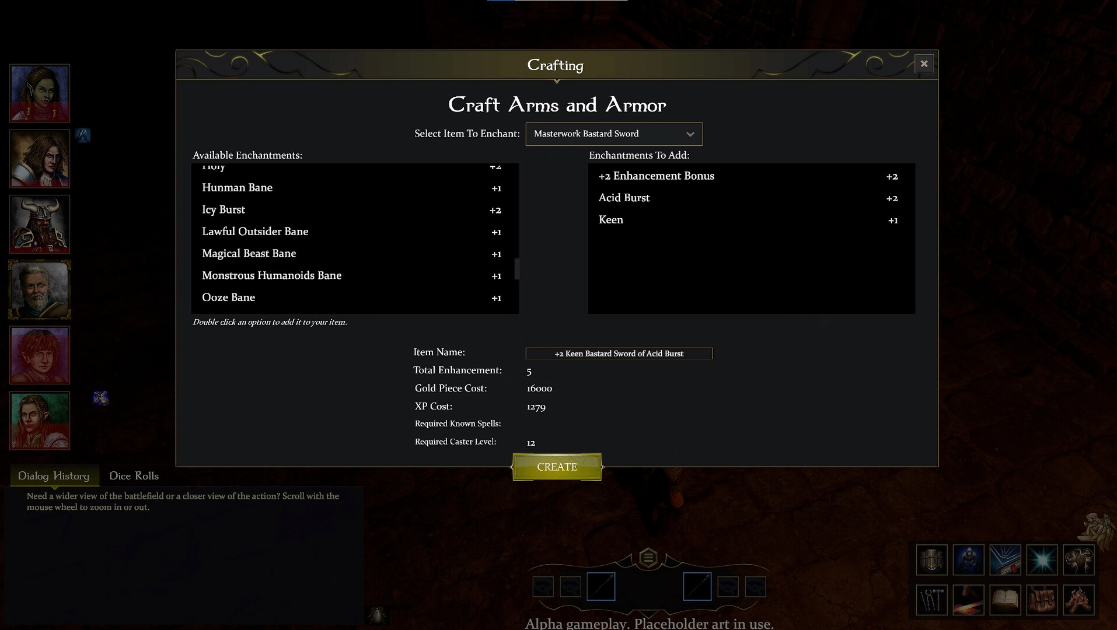Click the hexagonal menu icon above the hotbar
This screenshot has width=1117, height=630.
[x=648, y=558]
